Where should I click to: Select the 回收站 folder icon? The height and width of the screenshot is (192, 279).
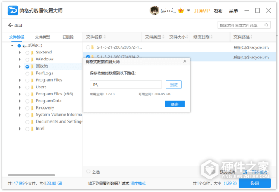pos(32,66)
